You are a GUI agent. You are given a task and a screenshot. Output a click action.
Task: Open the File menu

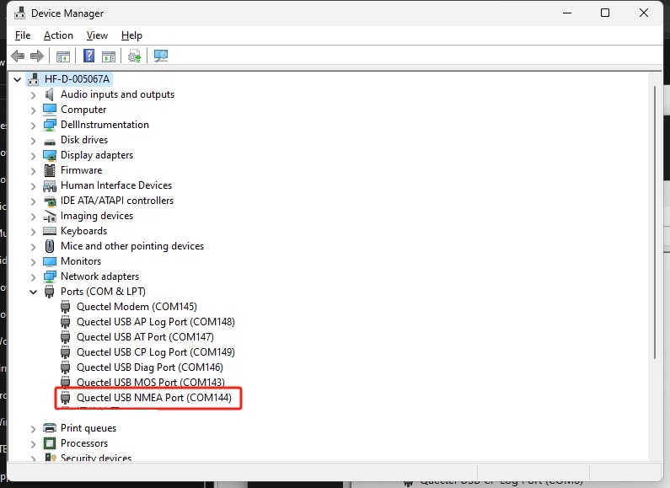coord(23,35)
